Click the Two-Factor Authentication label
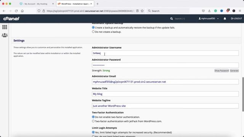 click(108, 113)
